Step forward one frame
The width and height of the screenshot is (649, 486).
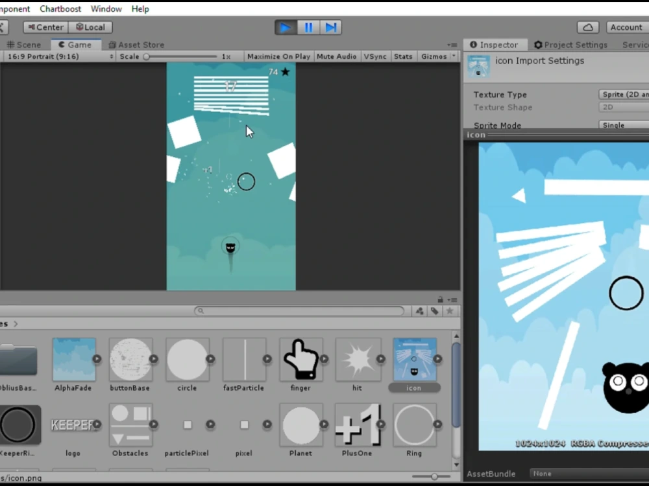coord(331,27)
